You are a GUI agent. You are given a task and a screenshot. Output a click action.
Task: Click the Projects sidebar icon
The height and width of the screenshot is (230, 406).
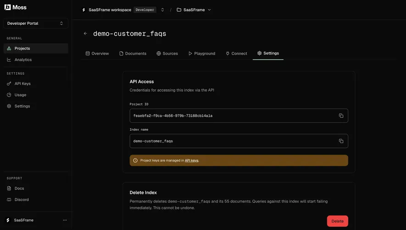pos(9,49)
